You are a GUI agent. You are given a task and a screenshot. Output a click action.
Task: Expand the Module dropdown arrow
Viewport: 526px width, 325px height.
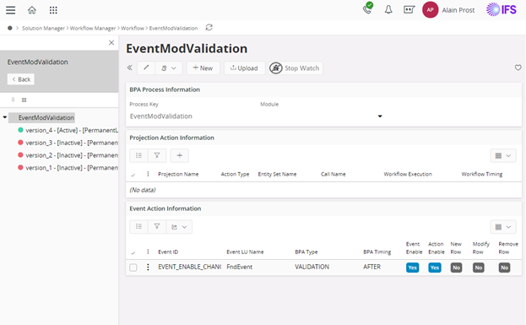pyautogui.click(x=380, y=116)
